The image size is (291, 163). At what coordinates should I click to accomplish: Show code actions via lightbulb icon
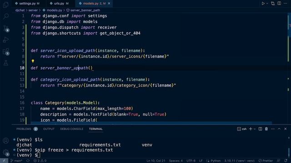click(x=33, y=61)
